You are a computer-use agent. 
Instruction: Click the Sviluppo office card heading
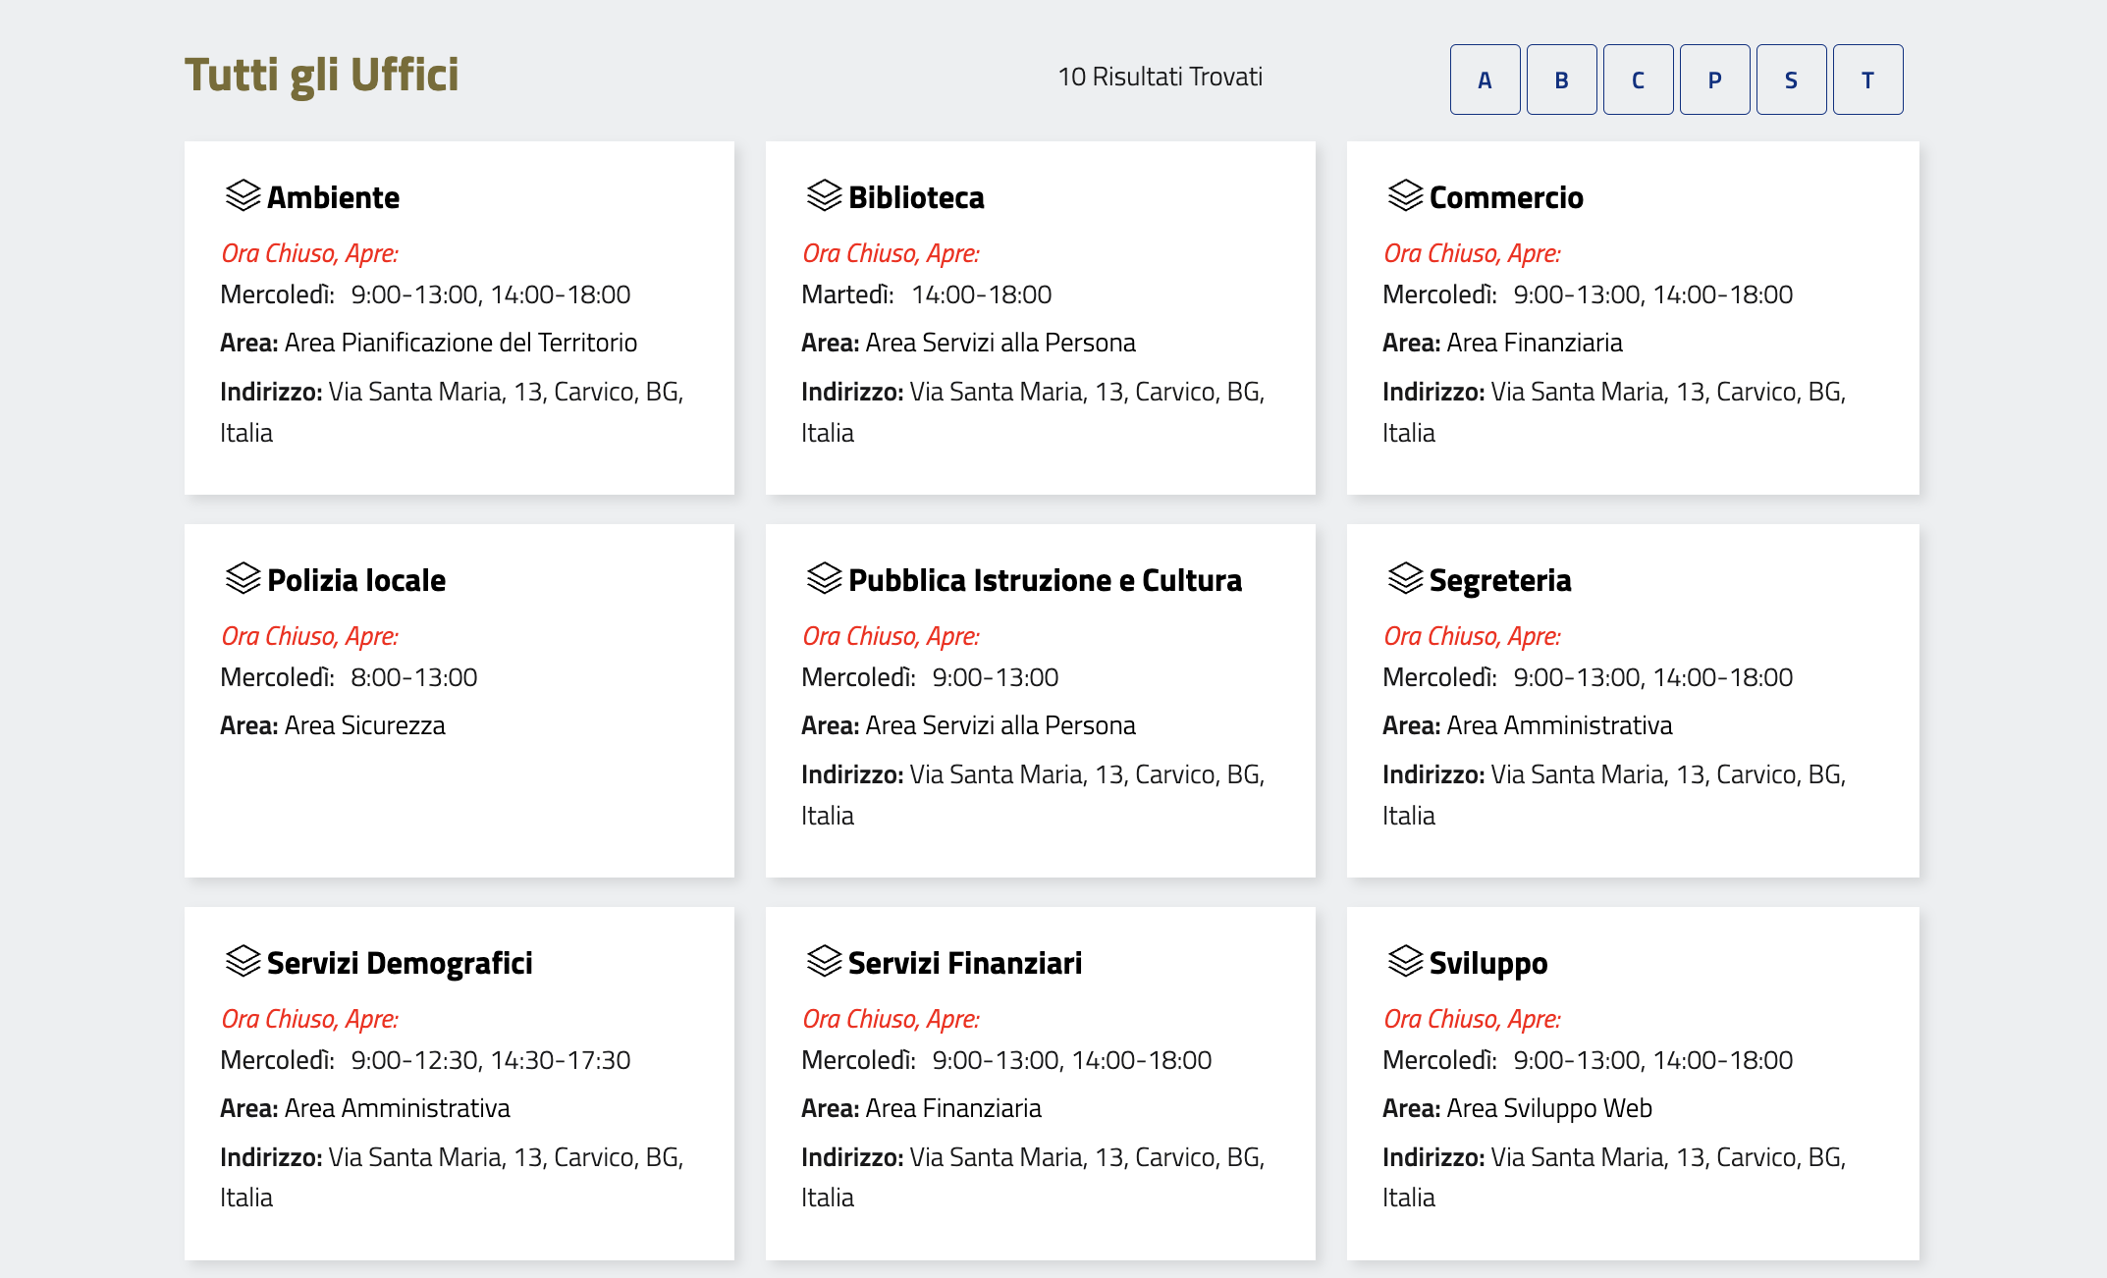[1487, 963]
